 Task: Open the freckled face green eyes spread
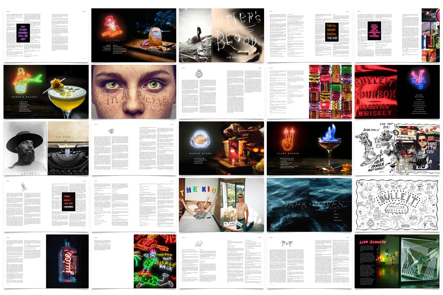[x=134, y=92]
